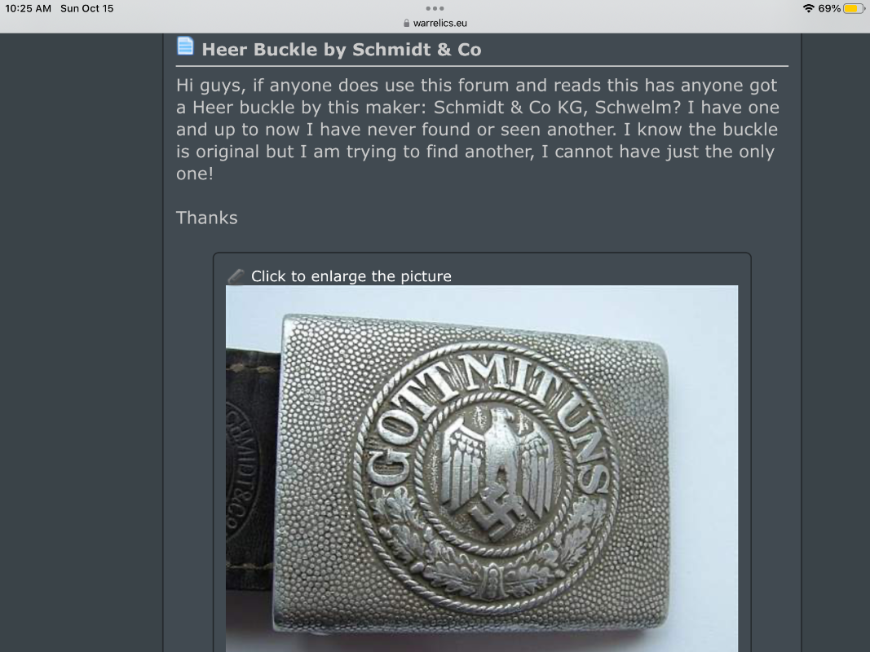Tap the magnifier icon before the enlarge link

pos(235,276)
